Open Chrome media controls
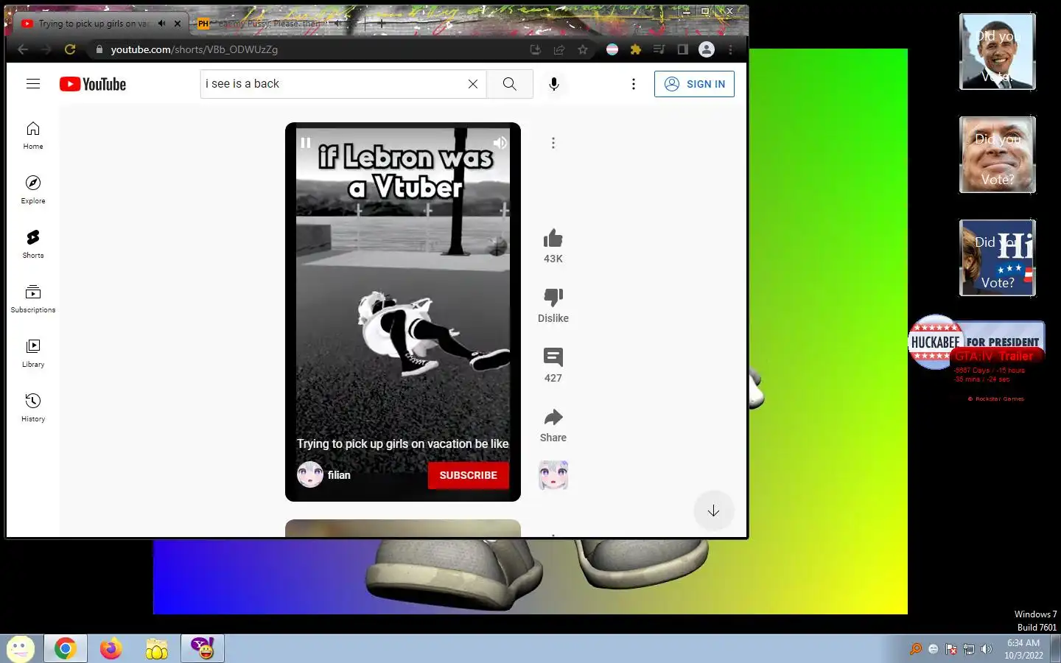1061x663 pixels. click(659, 49)
